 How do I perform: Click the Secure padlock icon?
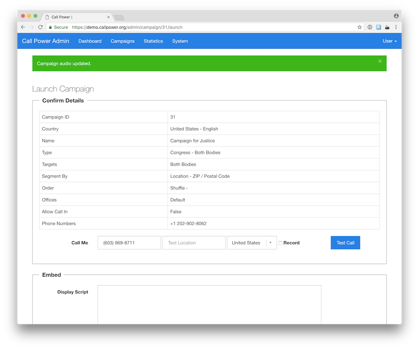pos(50,27)
